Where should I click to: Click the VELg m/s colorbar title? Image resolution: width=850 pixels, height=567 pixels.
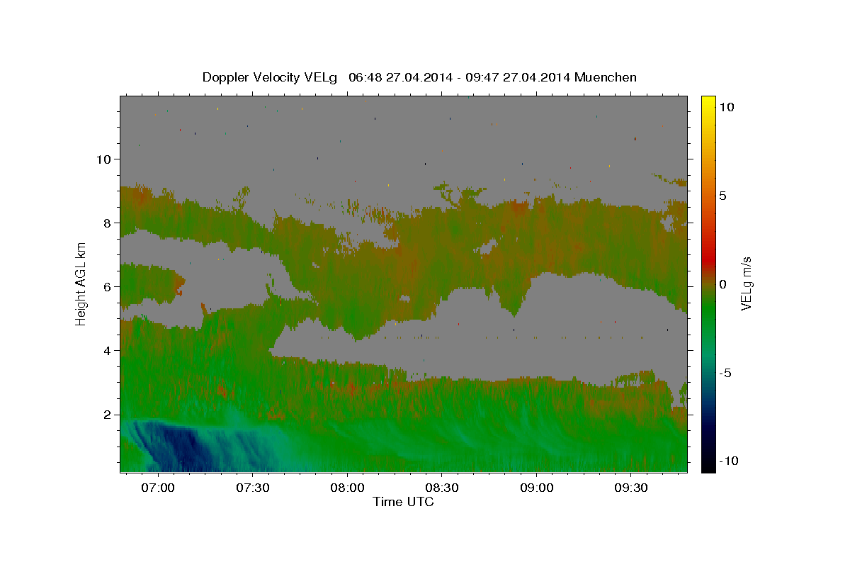pyautogui.click(x=746, y=283)
